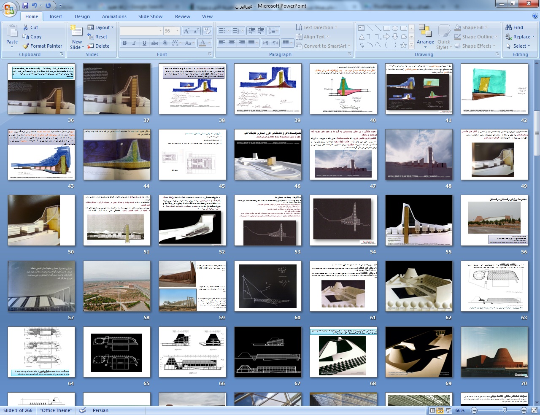Click into the font name box
This screenshot has height=415, width=540.
(x=141, y=31)
